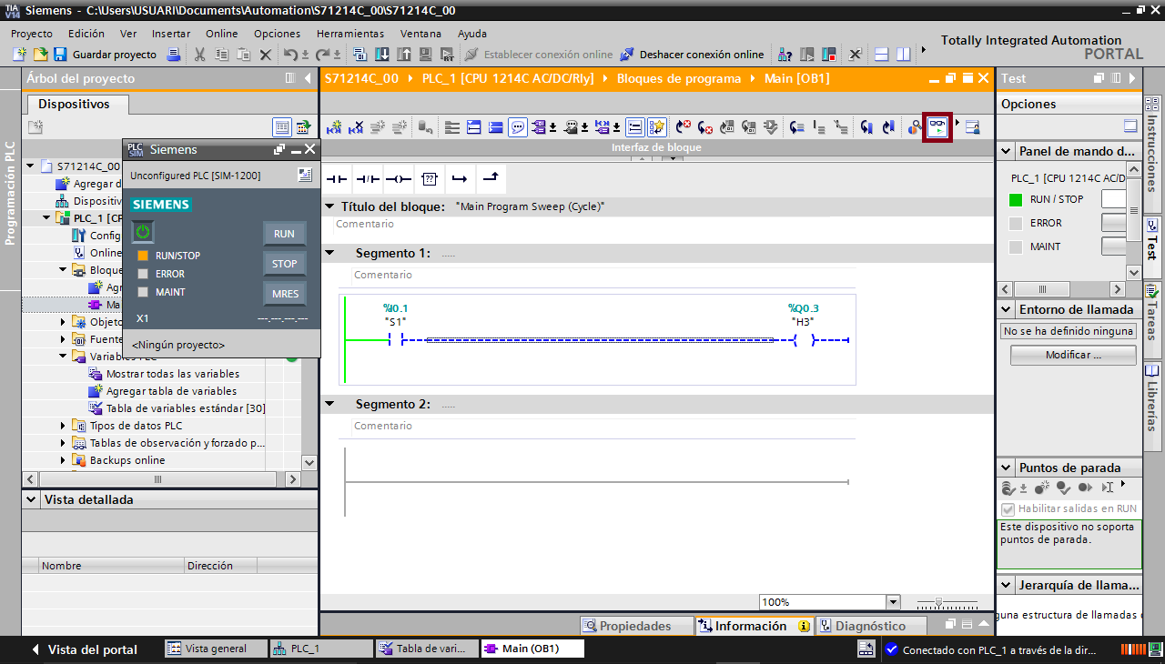Insert a normally closed contact
The height and width of the screenshot is (664, 1165).
[368, 179]
